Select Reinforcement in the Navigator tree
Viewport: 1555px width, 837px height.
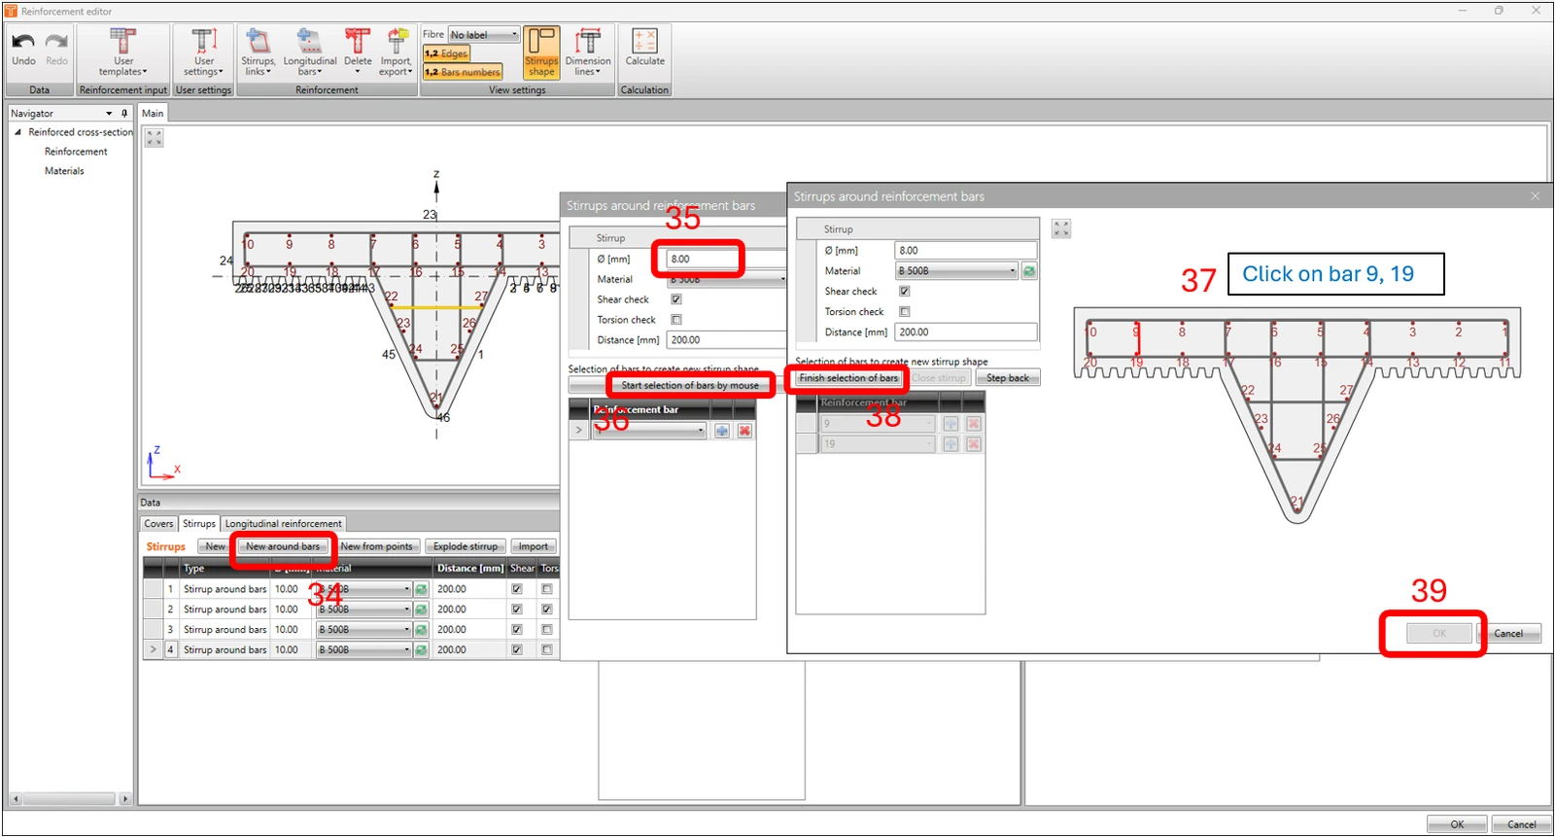(x=76, y=152)
